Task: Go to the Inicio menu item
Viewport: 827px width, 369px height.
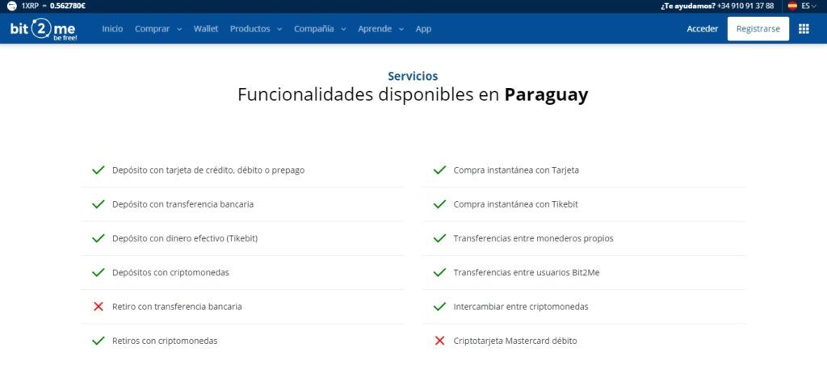Action: click(x=112, y=29)
